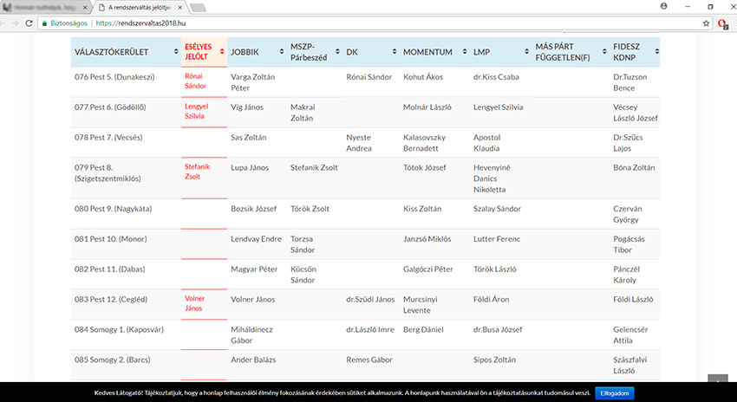The height and width of the screenshot is (402, 737).
Task: Click 'Dr.Tuzson Bence' Fidesz candidate
Action: coord(629,82)
